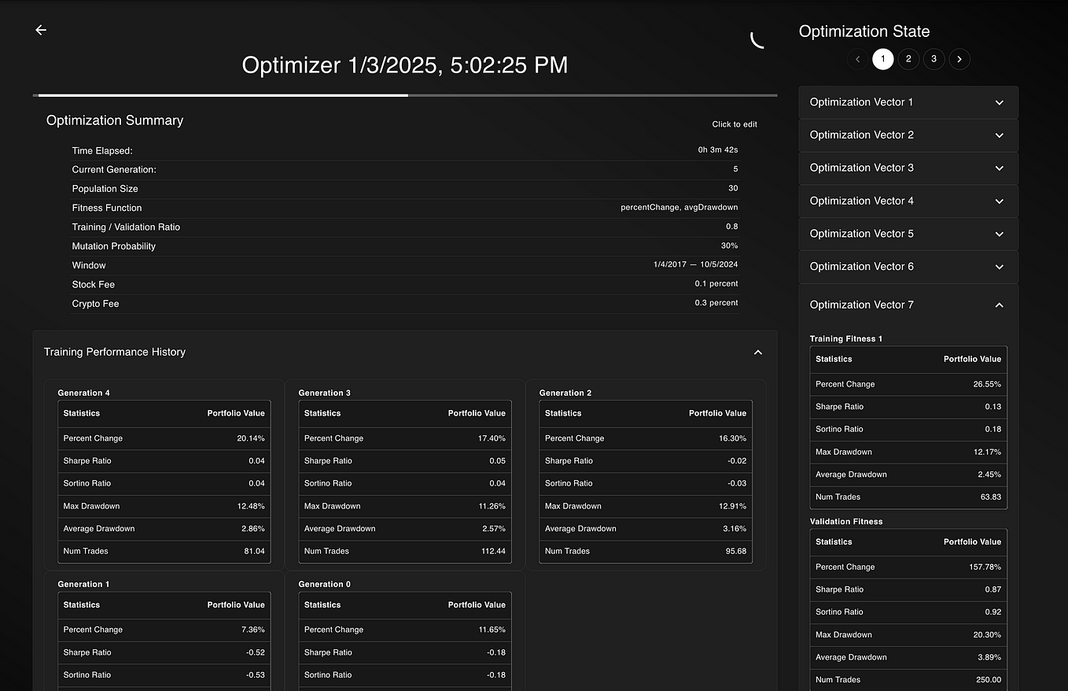This screenshot has width=1068, height=691.
Task: Collapse Optimization Vector 7
Action: pos(908,305)
